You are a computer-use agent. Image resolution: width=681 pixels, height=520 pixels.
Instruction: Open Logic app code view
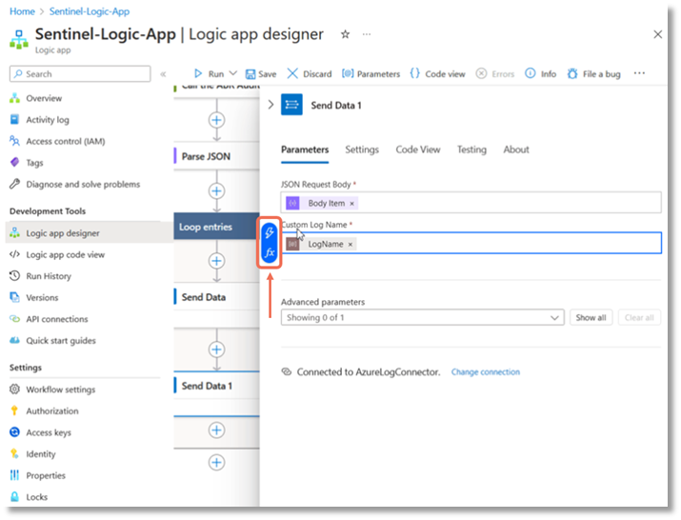pos(65,254)
